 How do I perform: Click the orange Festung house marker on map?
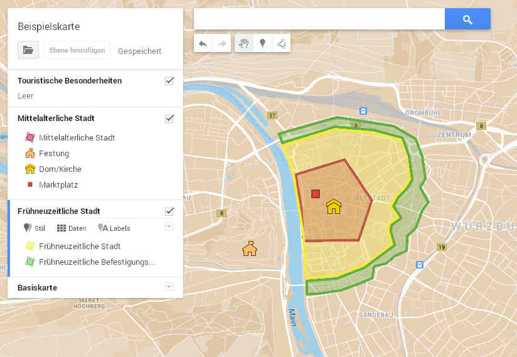[x=250, y=248]
